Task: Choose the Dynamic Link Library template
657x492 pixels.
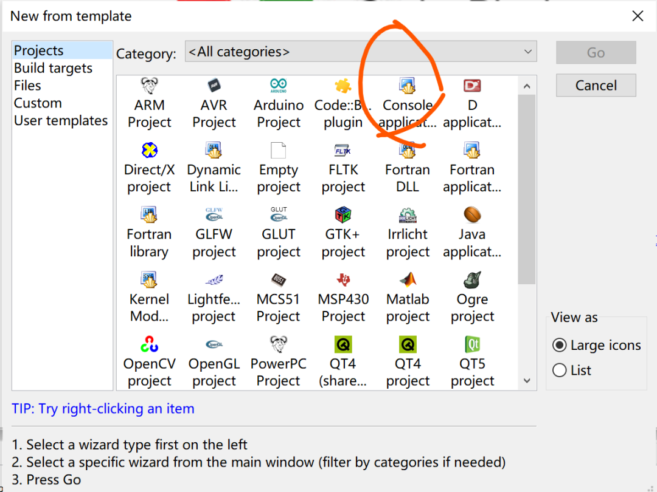Action: click(x=214, y=168)
